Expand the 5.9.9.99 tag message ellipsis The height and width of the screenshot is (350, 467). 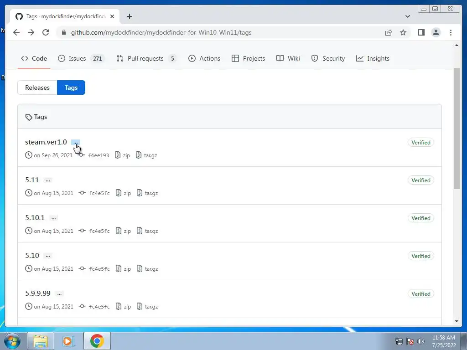tap(60, 294)
